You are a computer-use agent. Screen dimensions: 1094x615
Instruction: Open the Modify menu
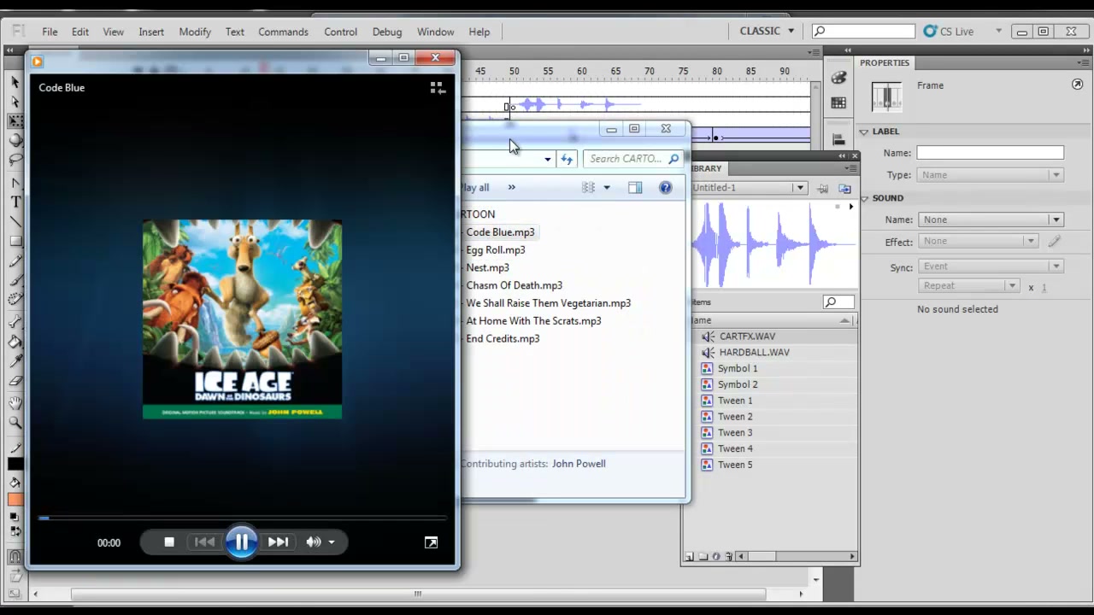[x=195, y=32]
